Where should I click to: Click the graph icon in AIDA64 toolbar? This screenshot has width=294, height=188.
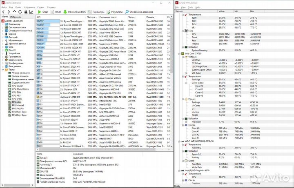click(x=31, y=12)
